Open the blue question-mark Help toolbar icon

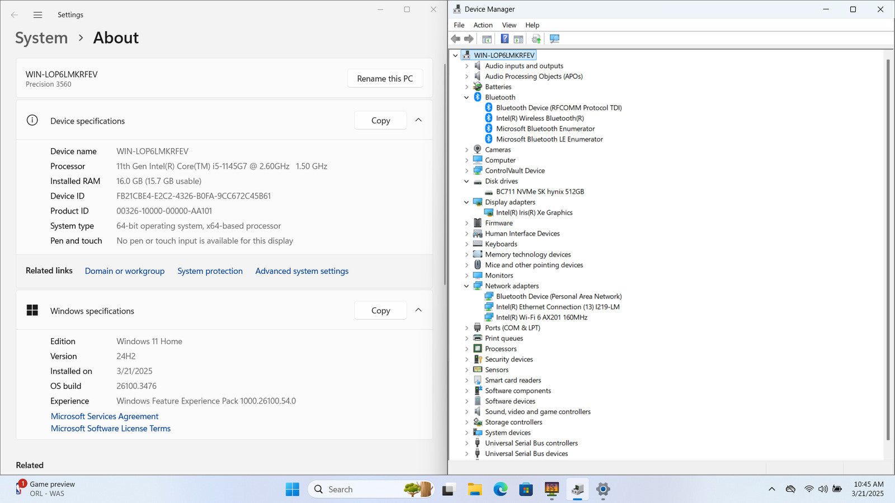505,39
